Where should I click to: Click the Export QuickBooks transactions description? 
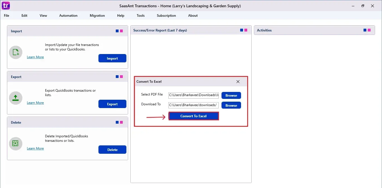tap(70, 93)
